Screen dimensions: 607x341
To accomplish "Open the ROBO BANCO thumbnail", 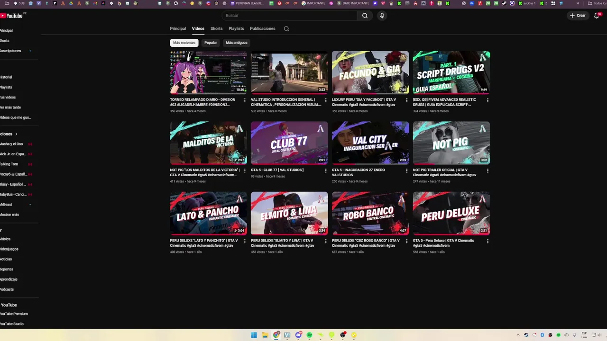I will coord(370,213).
